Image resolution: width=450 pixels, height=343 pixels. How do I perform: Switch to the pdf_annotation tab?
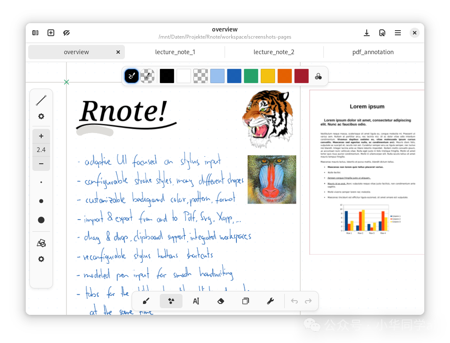click(373, 52)
